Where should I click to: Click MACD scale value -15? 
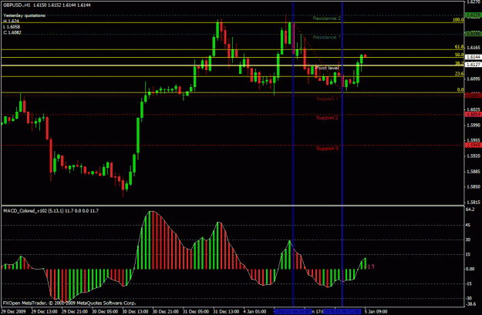469,284
